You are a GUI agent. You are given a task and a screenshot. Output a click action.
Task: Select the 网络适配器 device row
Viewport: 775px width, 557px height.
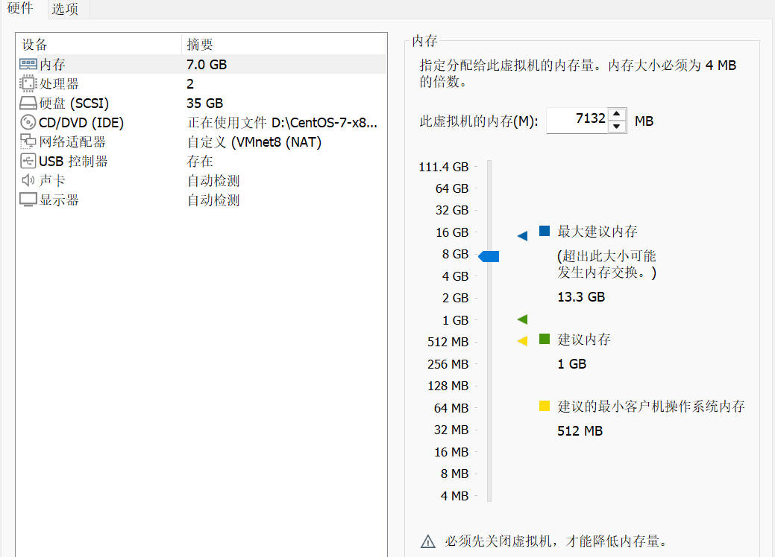point(201,141)
